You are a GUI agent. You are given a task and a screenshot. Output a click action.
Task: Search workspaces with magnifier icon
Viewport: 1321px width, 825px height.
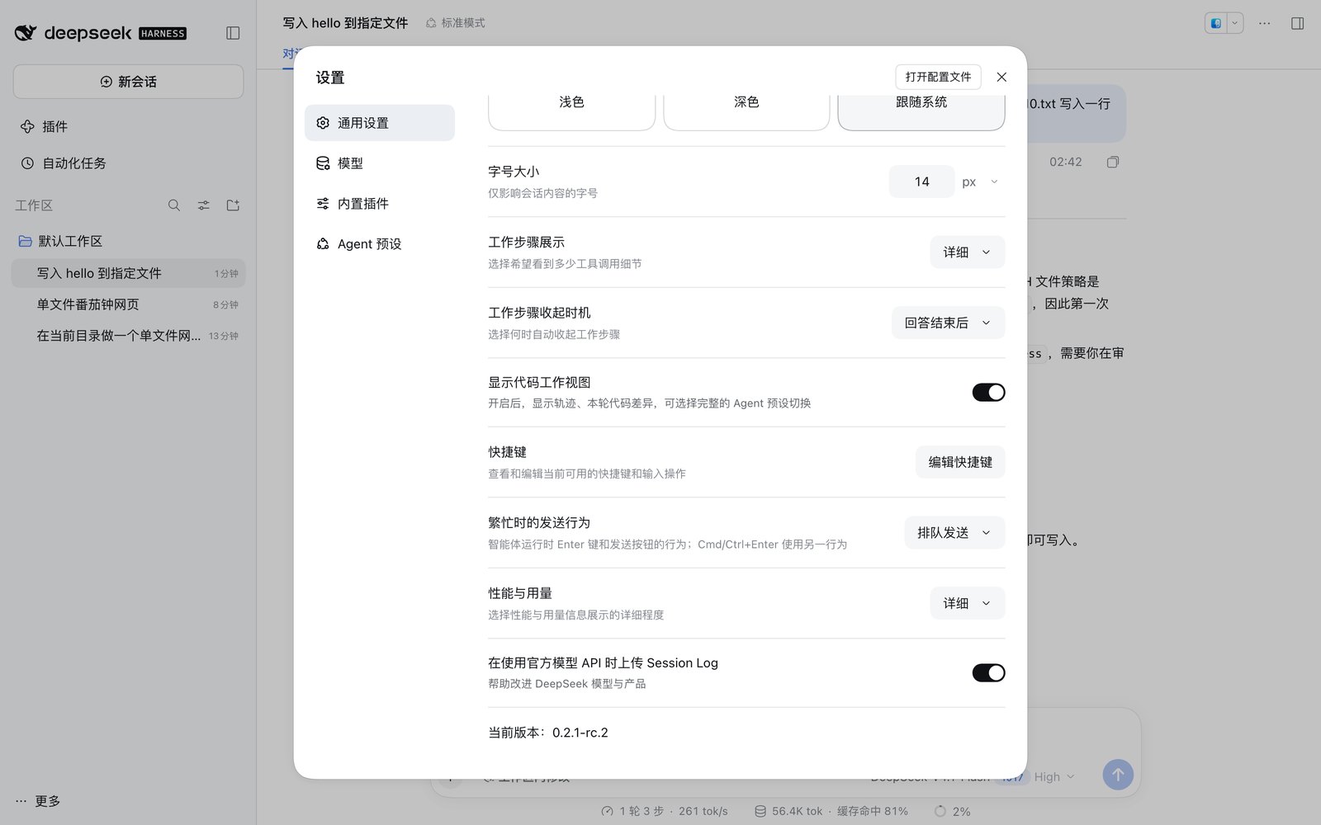173,205
